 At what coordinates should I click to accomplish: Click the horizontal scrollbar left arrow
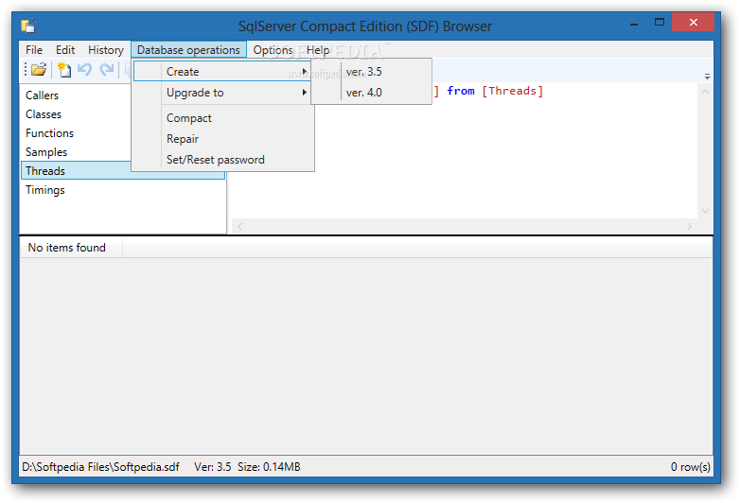point(239,227)
